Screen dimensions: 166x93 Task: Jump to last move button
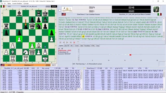71,42
